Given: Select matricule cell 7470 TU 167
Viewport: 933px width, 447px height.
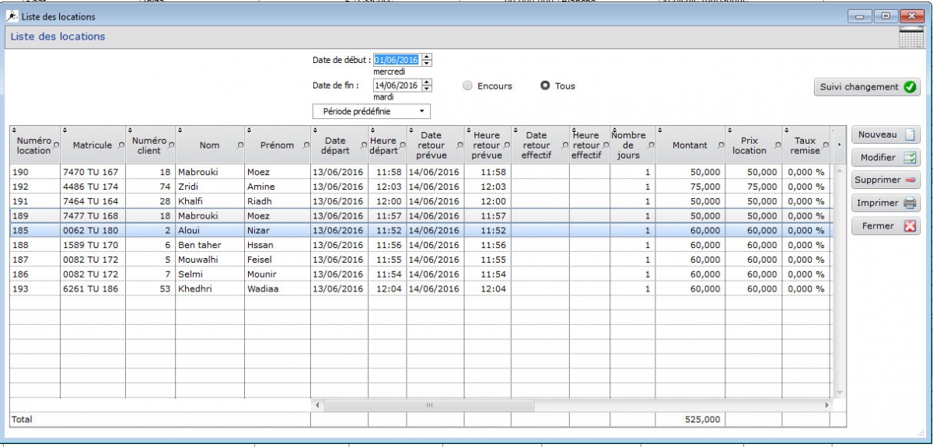Looking at the screenshot, I should pos(93,172).
